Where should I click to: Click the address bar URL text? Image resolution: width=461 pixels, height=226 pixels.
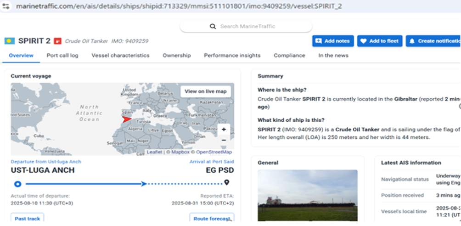(x=179, y=6)
